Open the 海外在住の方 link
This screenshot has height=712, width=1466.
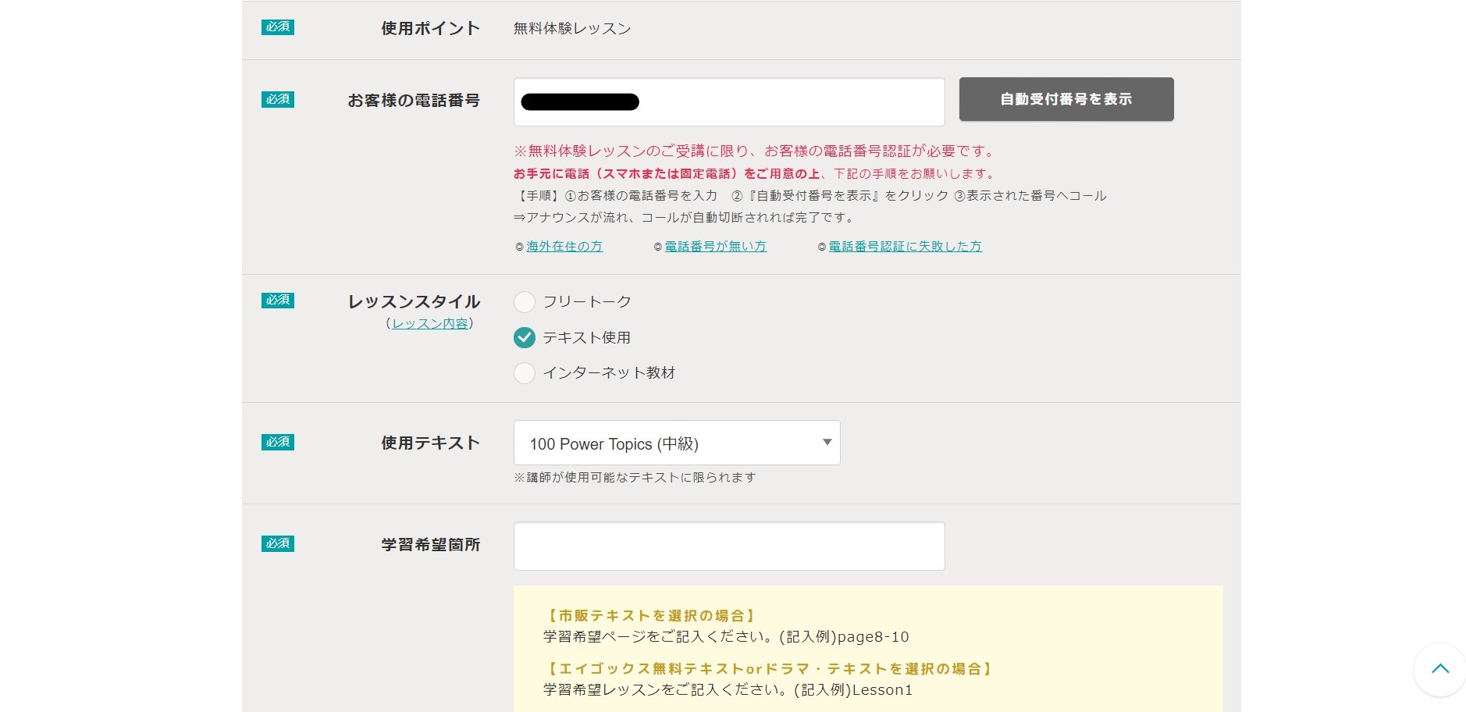pyautogui.click(x=564, y=247)
